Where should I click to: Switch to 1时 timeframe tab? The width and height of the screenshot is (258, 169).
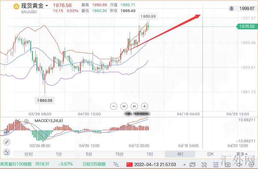(x=150, y=154)
